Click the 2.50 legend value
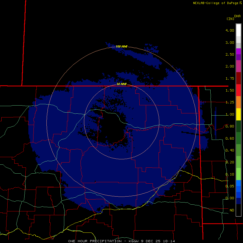The image size is (243, 243). pos(230,54)
